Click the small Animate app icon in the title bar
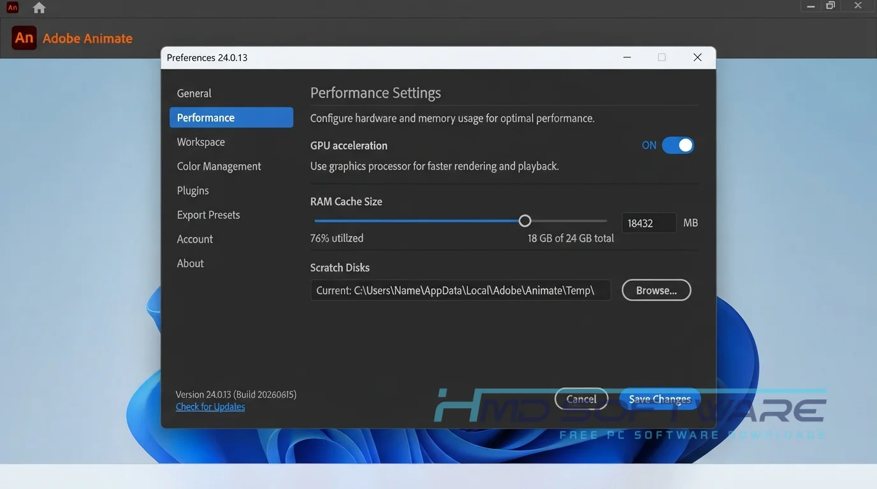This screenshot has width=877, height=489. [12, 8]
